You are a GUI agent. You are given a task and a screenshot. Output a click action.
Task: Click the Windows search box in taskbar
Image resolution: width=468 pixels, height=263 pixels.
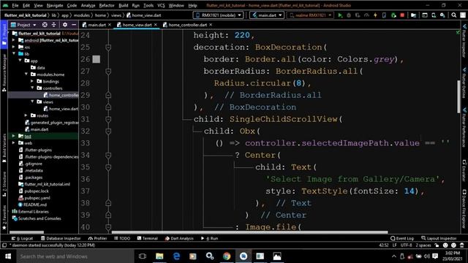tap(75, 256)
